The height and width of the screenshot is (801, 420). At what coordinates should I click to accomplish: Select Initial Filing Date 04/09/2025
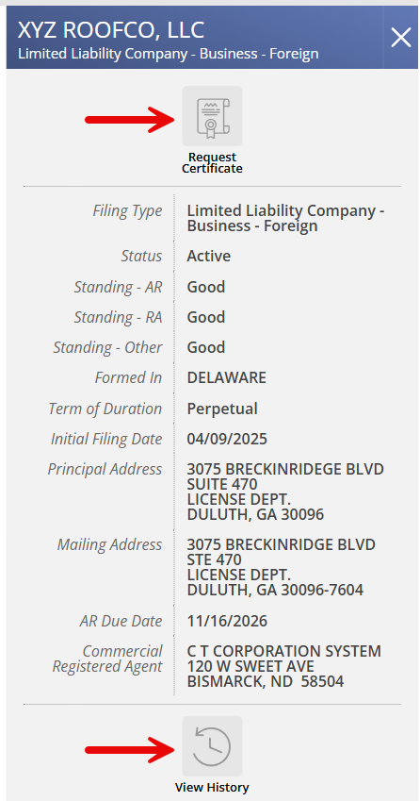tap(227, 440)
